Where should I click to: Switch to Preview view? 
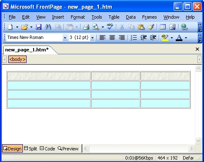point(68,149)
